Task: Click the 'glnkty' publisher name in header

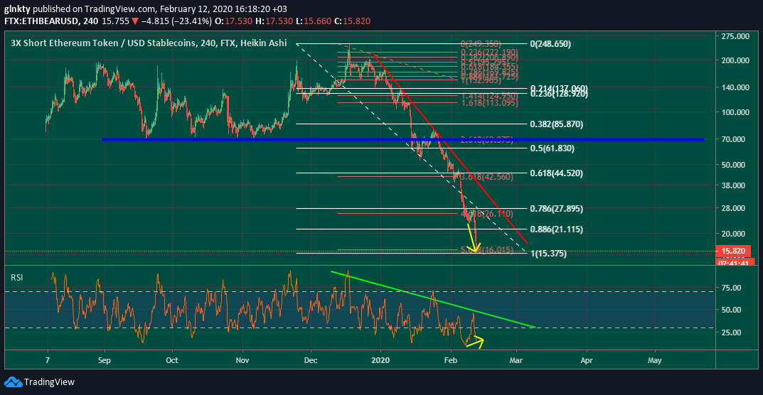Action: [x=17, y=9]
